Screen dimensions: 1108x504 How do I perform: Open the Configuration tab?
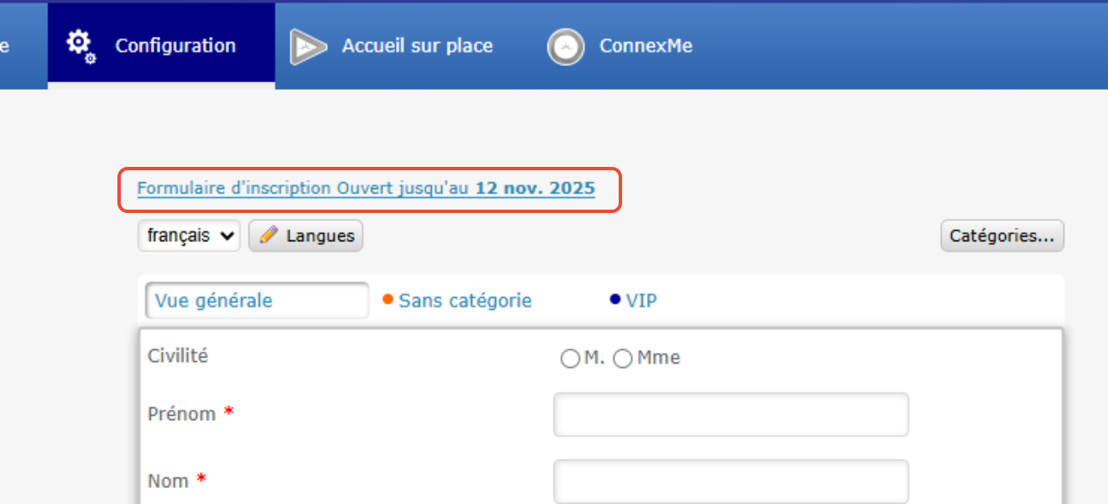coord(161,46)
